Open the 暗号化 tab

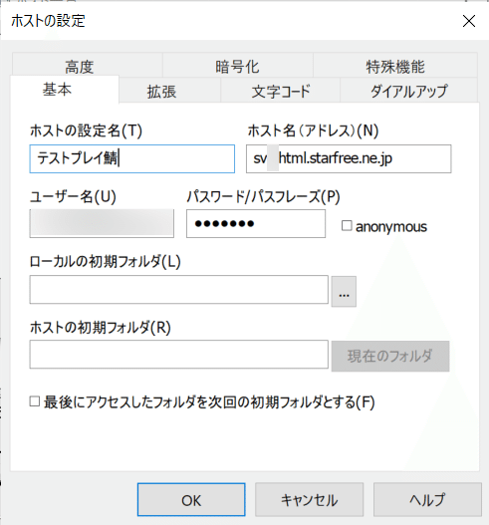pos(238,66)
